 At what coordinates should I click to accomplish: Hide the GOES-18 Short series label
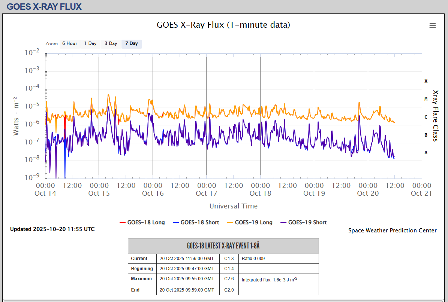point(199,222)
